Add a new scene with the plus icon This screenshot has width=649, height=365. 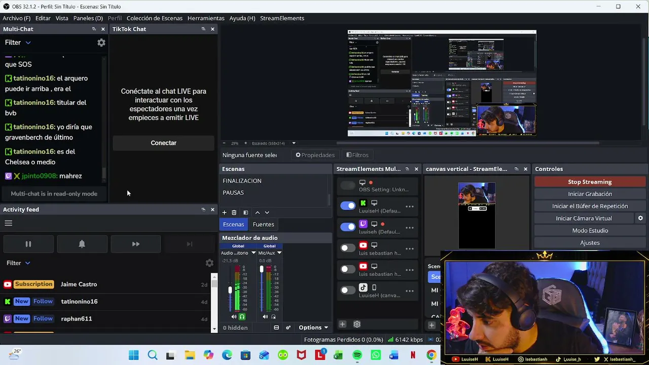tap(224, 212)
